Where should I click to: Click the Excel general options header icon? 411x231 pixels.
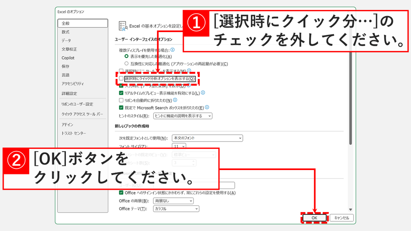123,26
